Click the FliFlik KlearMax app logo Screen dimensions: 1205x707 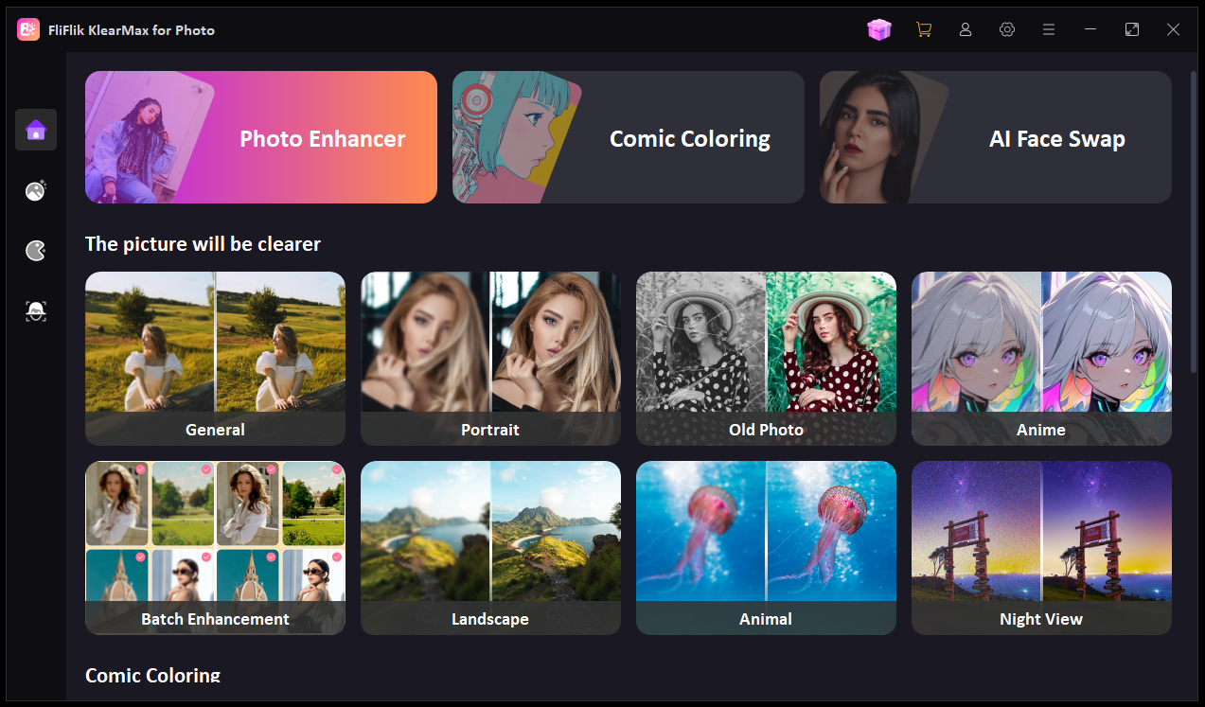tap(28, 29)
